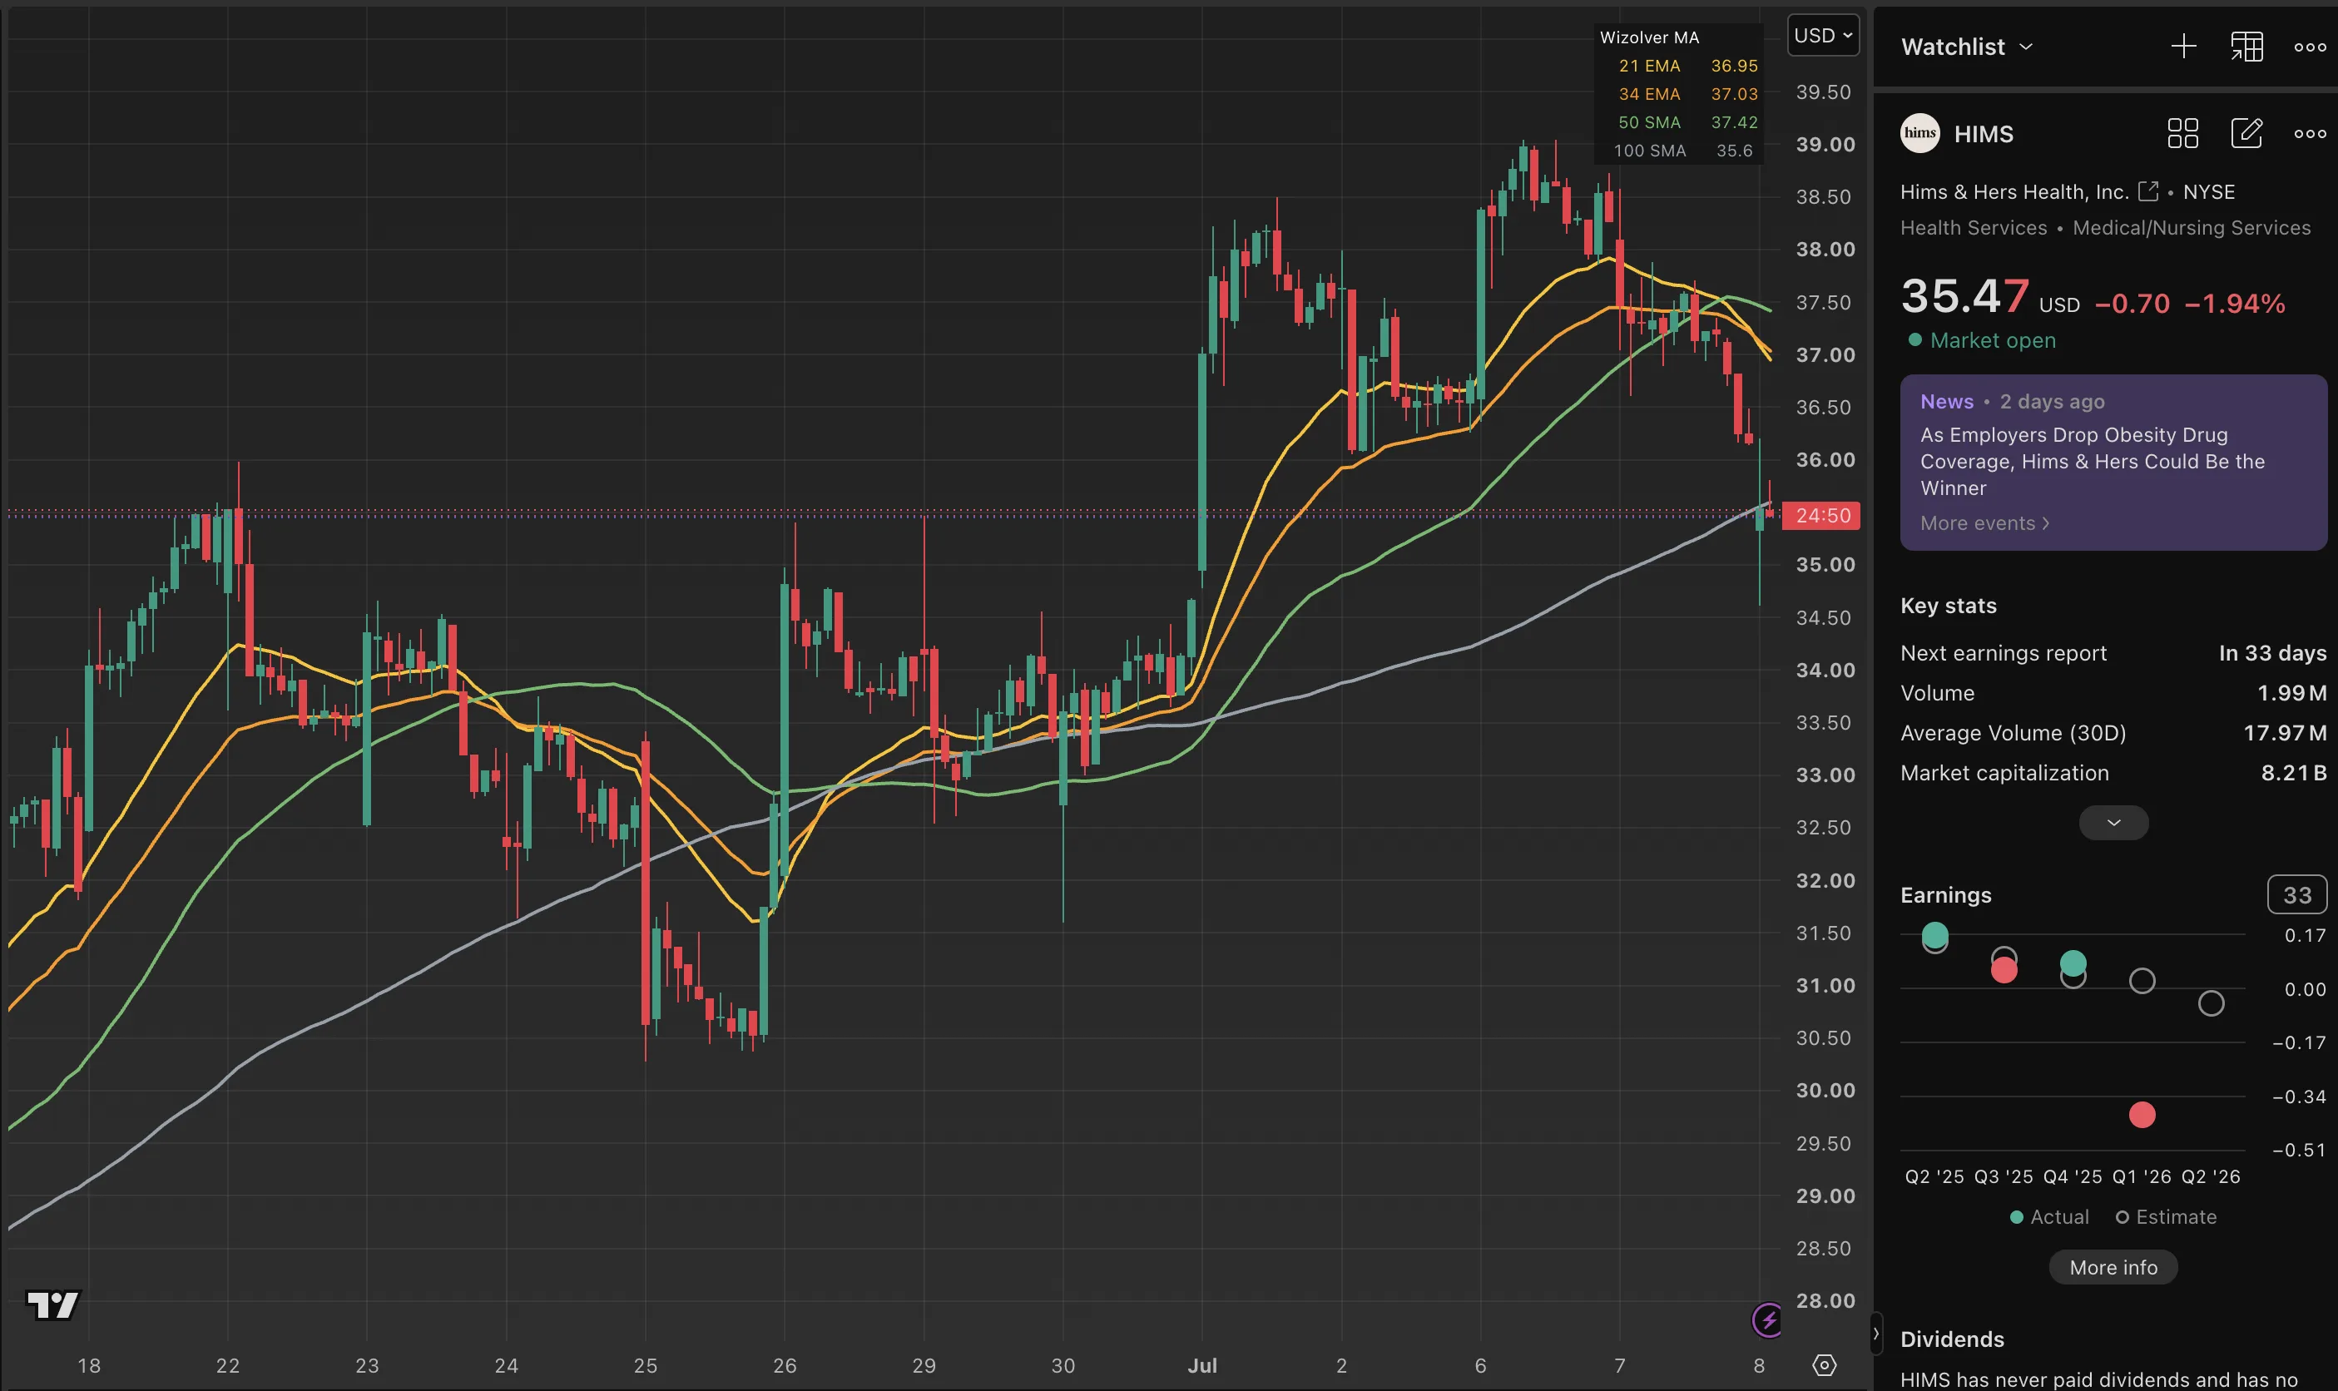The image size is (2338, 1391).
Task: Open the USD currency dropdown
Action: pos(1822,36)
